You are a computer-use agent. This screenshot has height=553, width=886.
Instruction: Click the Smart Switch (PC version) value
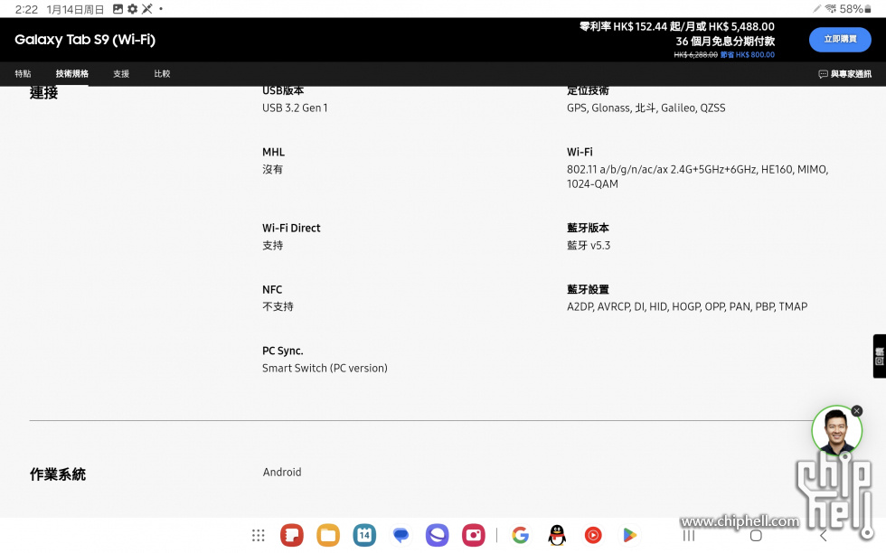(325, 369)
